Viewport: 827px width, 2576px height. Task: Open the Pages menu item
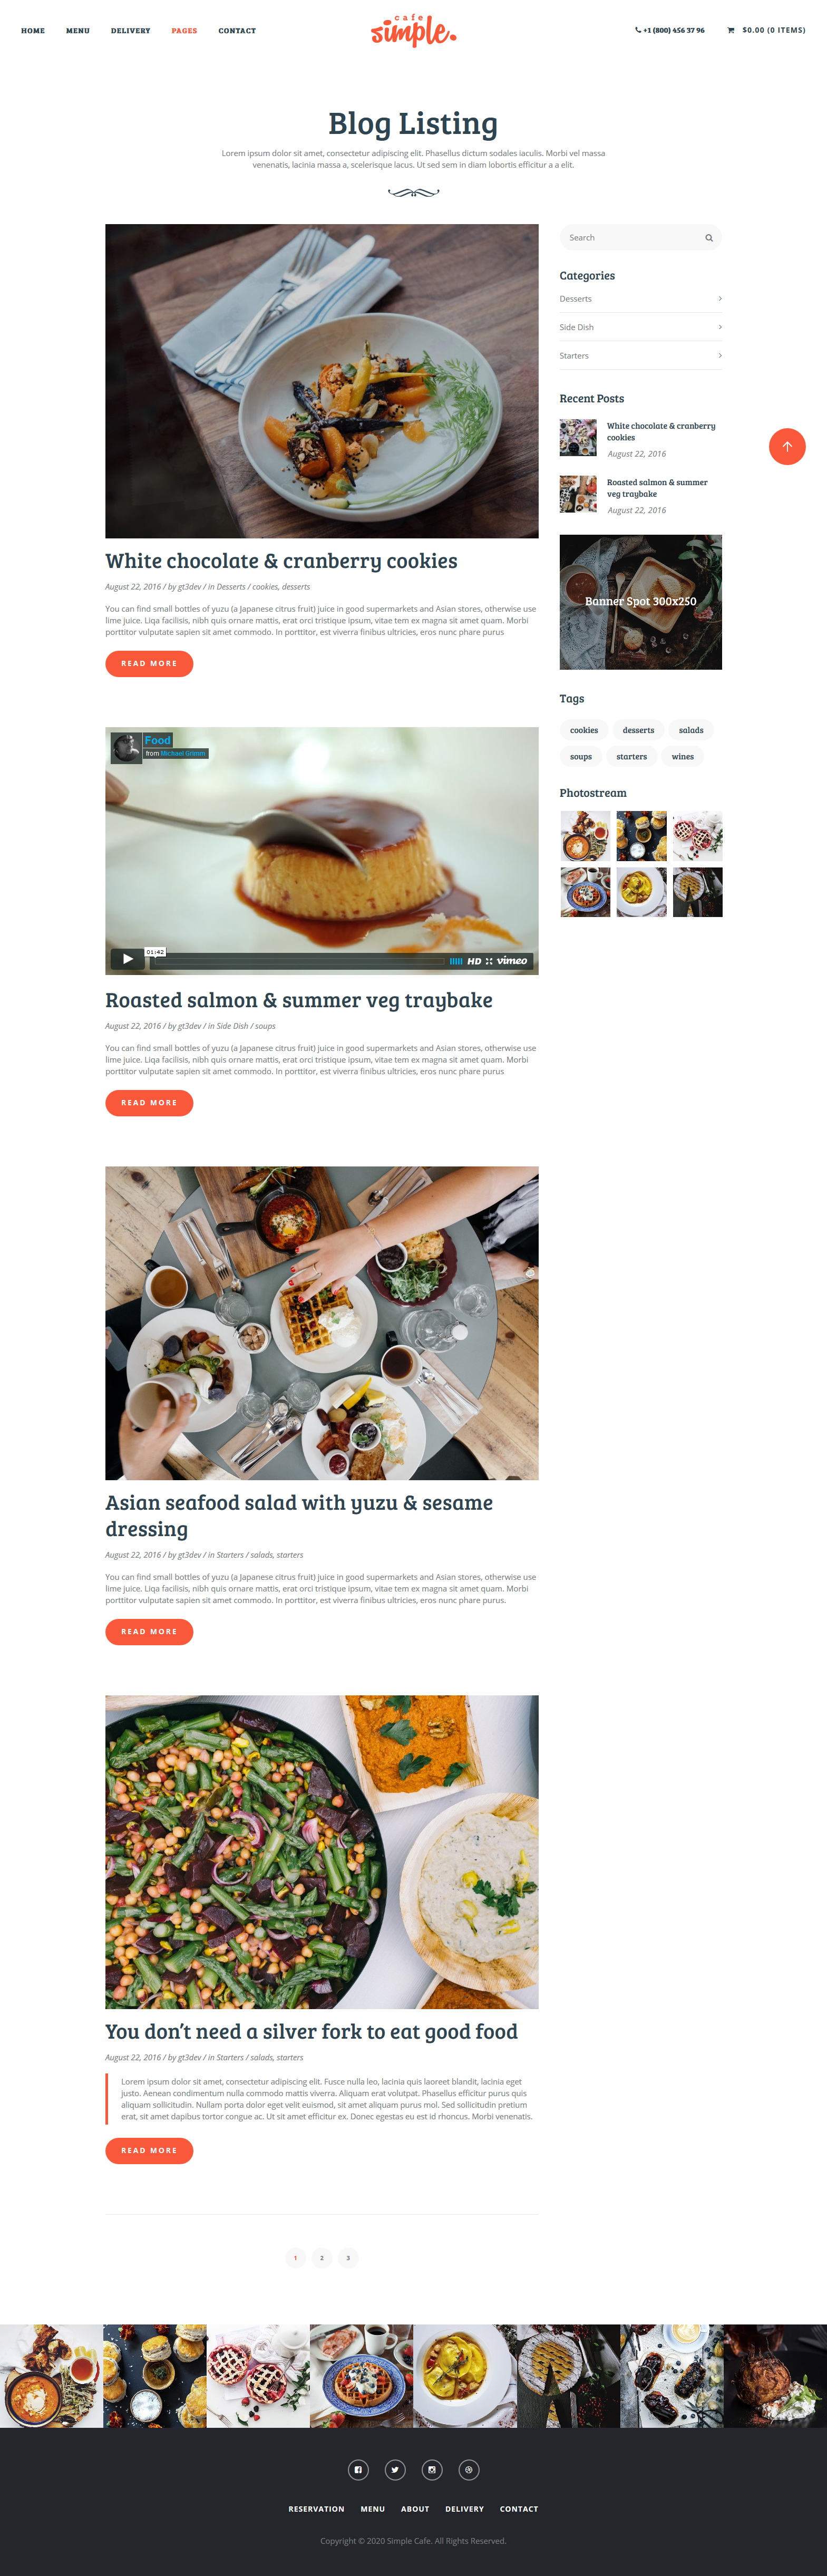[184, 31]
